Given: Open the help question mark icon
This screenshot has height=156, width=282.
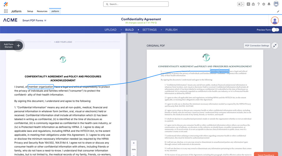Looking at the screenshot, I should [258, 4].
